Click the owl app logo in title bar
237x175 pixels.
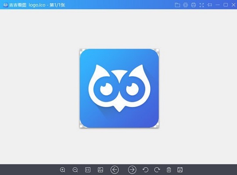click(x=5, y=5)
